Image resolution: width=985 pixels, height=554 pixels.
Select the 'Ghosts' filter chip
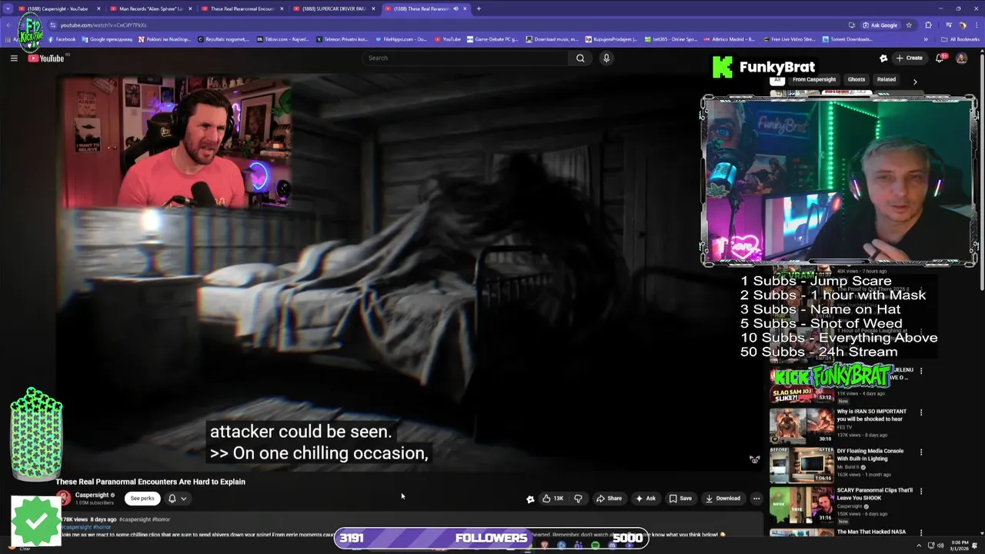[x=856, y=79]
